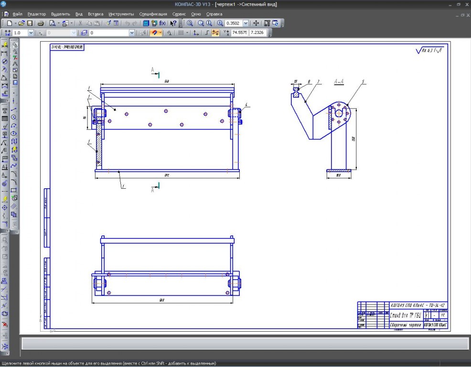Viewport: 471px width, 367px height.
Task: Toggle the compass-icon measurements panel switch
Action: 15,64
